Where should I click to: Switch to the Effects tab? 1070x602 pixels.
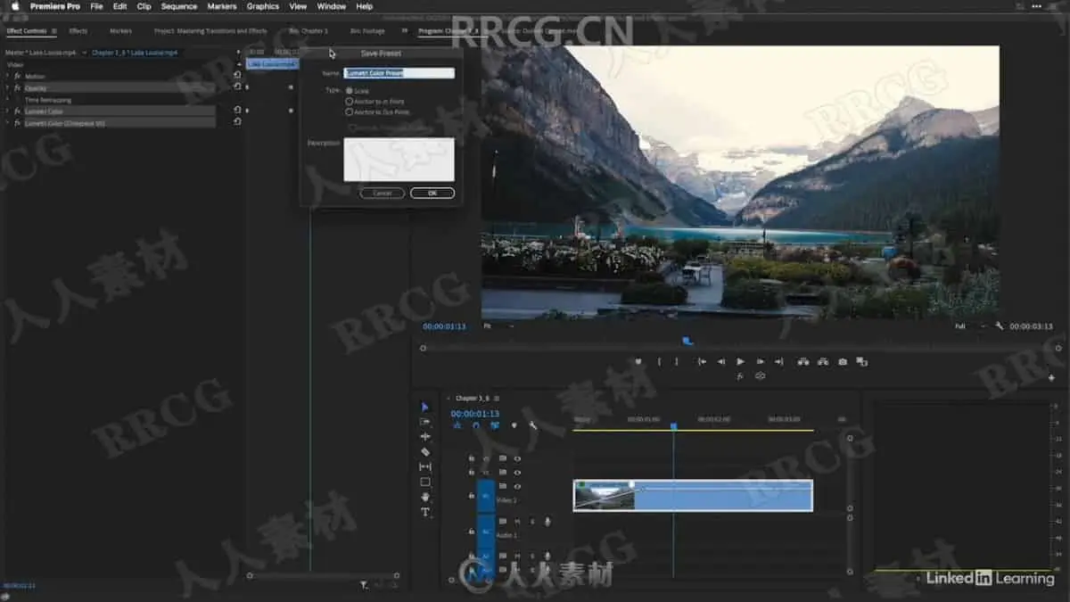(x=78, y=30)
